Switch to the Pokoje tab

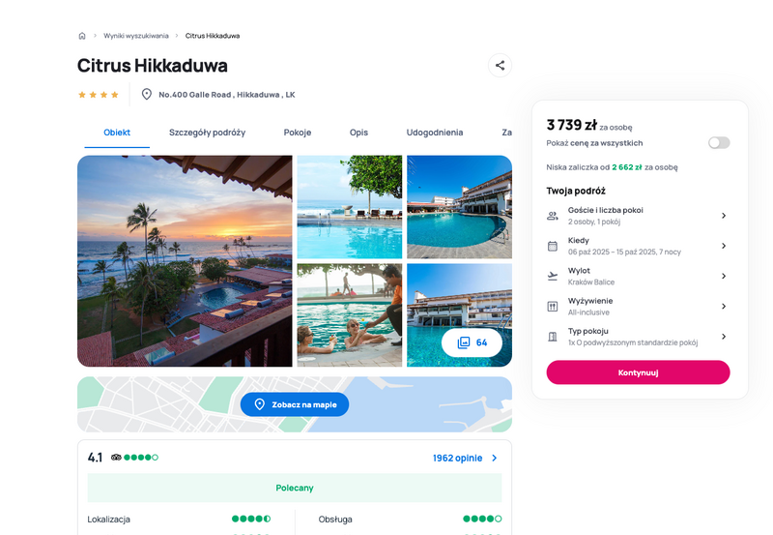[x=298, y=133]
